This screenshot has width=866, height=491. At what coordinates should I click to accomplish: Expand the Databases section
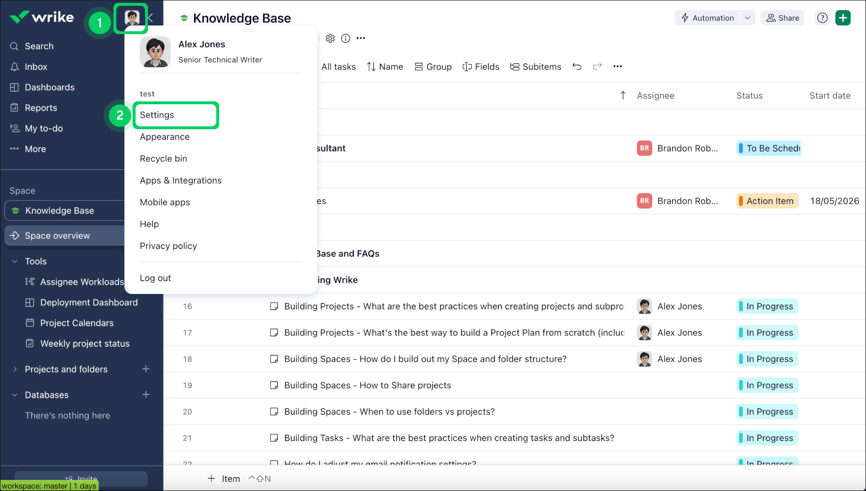[14, 394]
